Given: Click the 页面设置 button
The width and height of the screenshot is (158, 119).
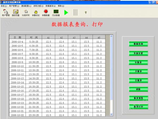Looking at the screenshot, I should (x=138, y=53).
